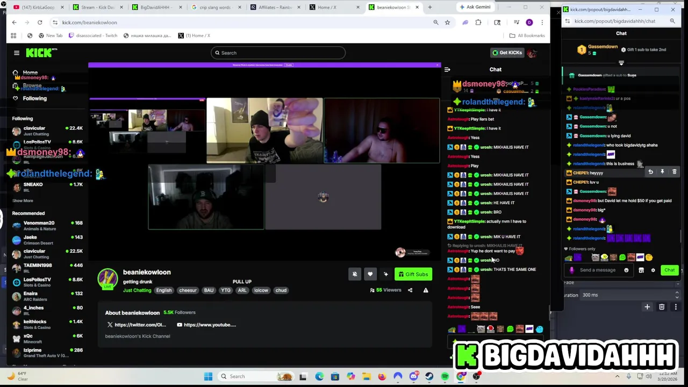The width and height of the screenshot is (688, 387).
Task: Open the disassociated - Twitch bookmark
Action: click(x=92, y=35)
